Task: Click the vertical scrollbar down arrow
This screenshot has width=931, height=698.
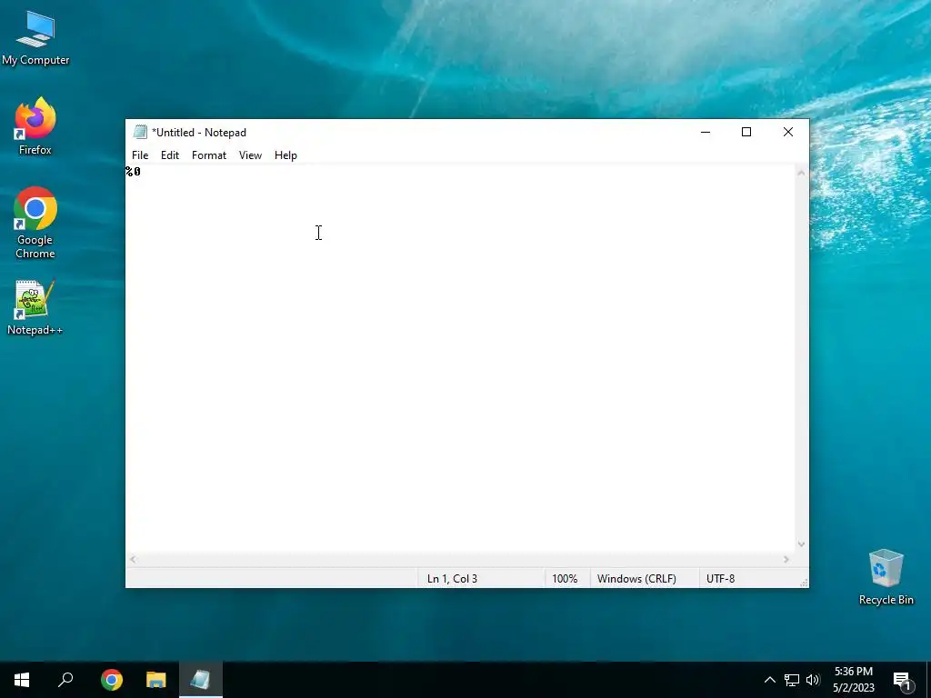Action: click(x=801, y=543)
